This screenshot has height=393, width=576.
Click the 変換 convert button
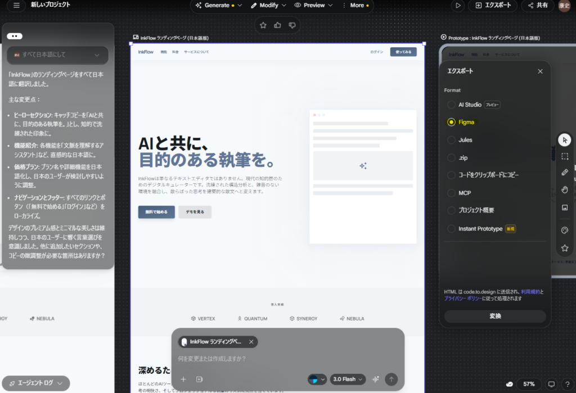[495, 317]
